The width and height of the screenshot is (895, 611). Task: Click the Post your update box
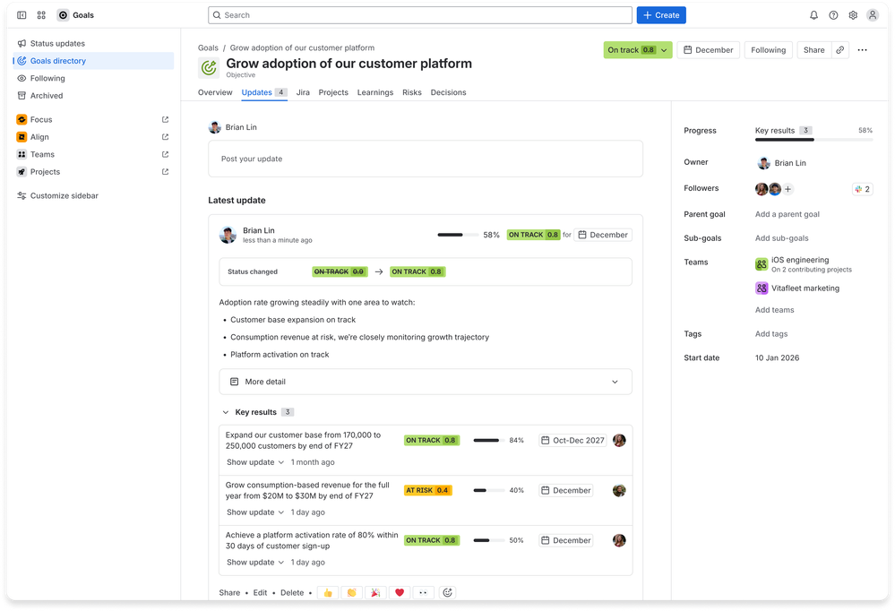pyautogui.click(x=426, y=159)
